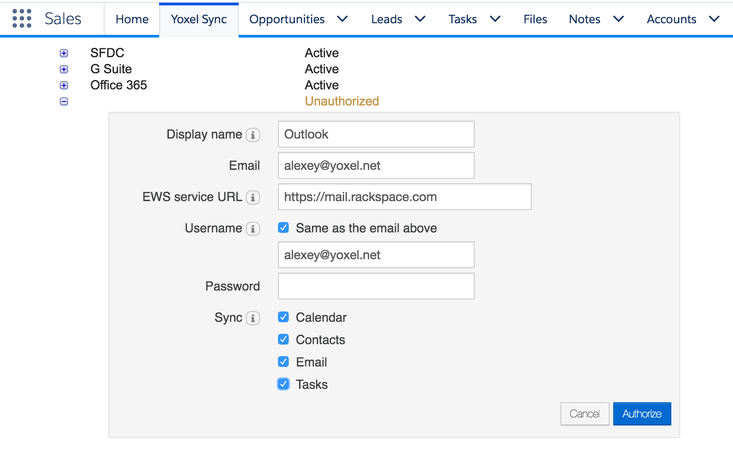This screenshot has width=733, height=463.
Task: Collapse the Unauthorized account row
Action: point(64,101)
